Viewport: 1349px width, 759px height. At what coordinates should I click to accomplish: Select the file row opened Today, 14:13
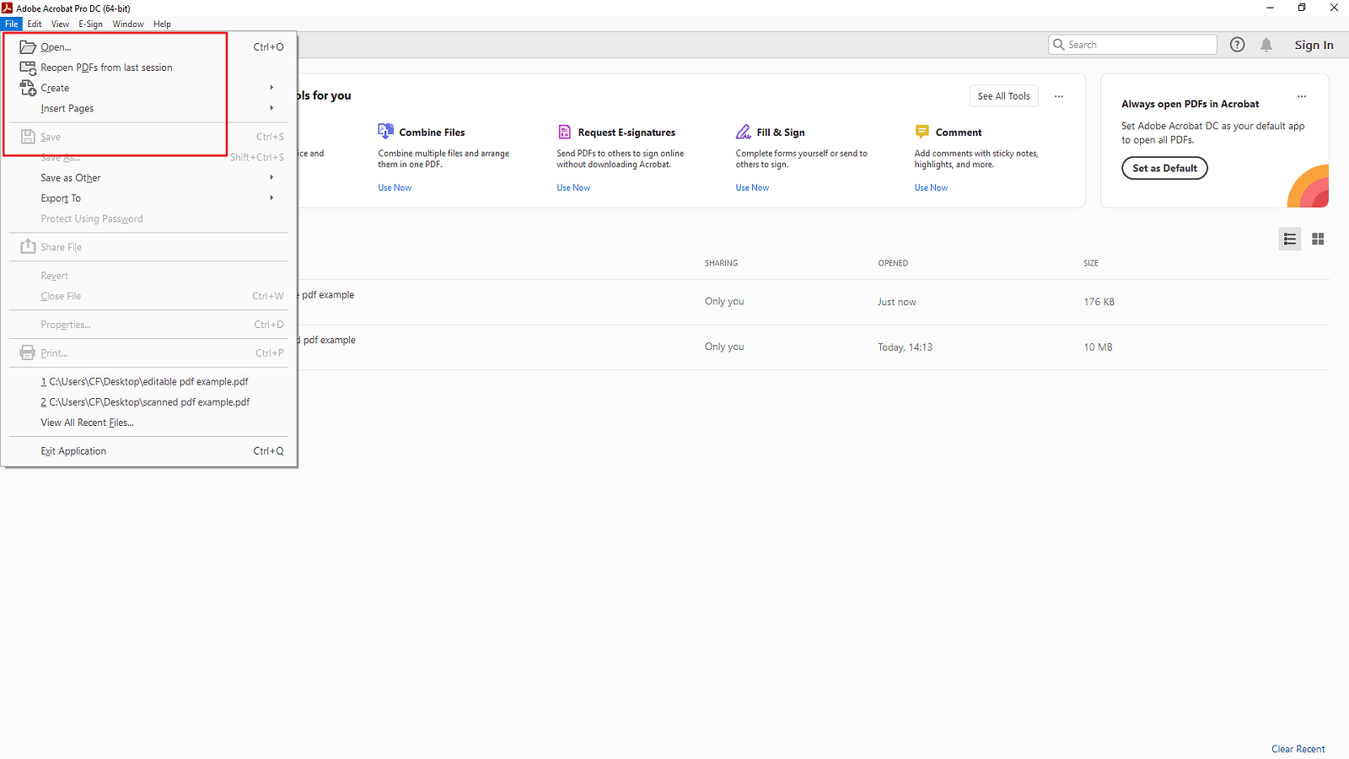[813, 347]
